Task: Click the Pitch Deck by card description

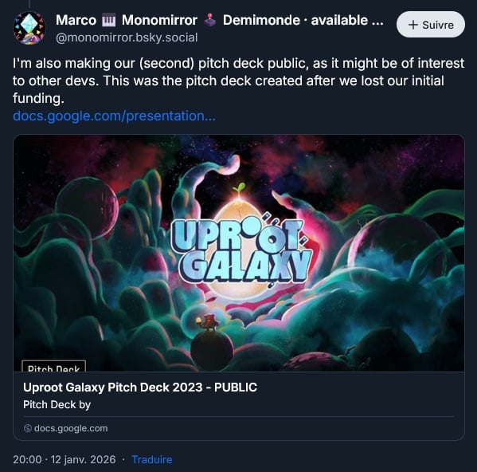Action: (57, 405)
